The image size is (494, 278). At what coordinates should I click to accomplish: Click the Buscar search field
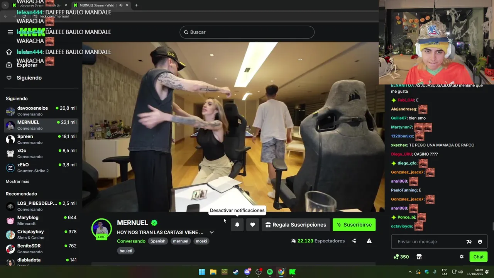click(x=247, y=32)
